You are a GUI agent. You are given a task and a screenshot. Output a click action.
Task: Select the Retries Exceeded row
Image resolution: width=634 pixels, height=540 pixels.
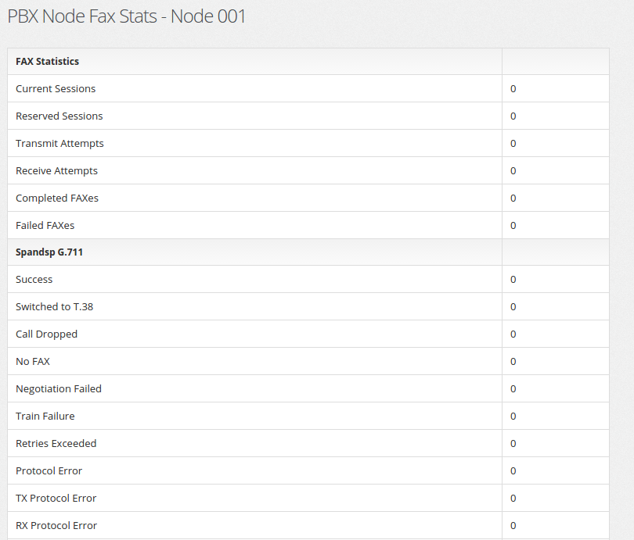click(308, 444)
